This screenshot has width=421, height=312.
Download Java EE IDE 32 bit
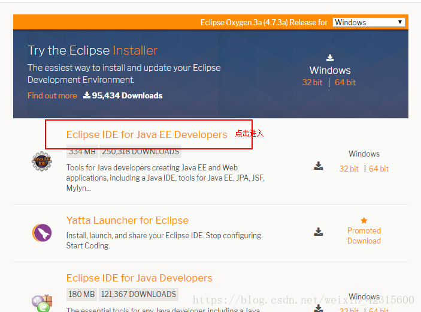[x=349, y=169]
